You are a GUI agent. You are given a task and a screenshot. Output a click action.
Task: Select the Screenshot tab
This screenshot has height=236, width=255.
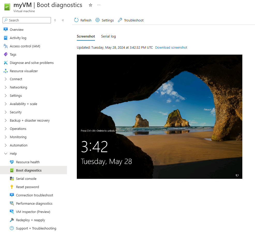86,36
